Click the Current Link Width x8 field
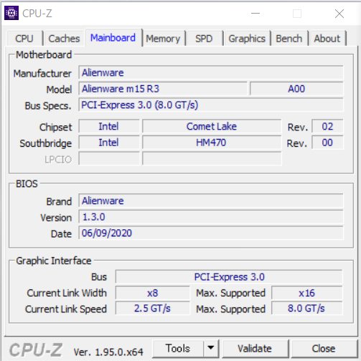Image resolution: width=361 pixels, height=361 pixels. 153,293
